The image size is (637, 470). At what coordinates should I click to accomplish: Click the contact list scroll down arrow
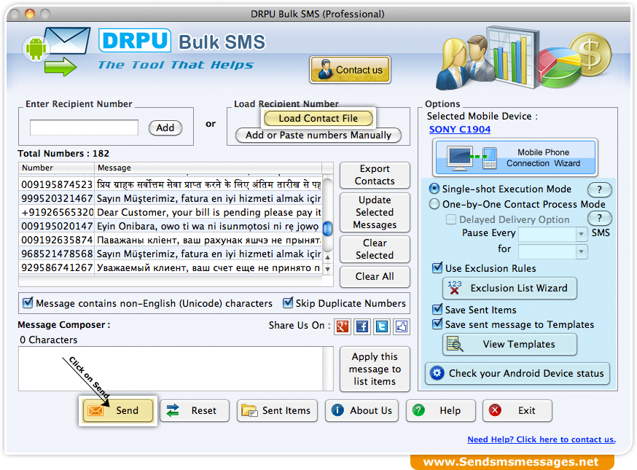coord(327,269)
